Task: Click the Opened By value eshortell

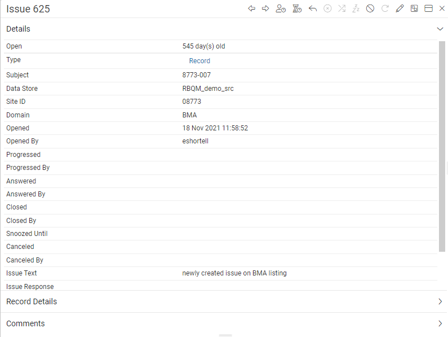Action: (196, 141)
